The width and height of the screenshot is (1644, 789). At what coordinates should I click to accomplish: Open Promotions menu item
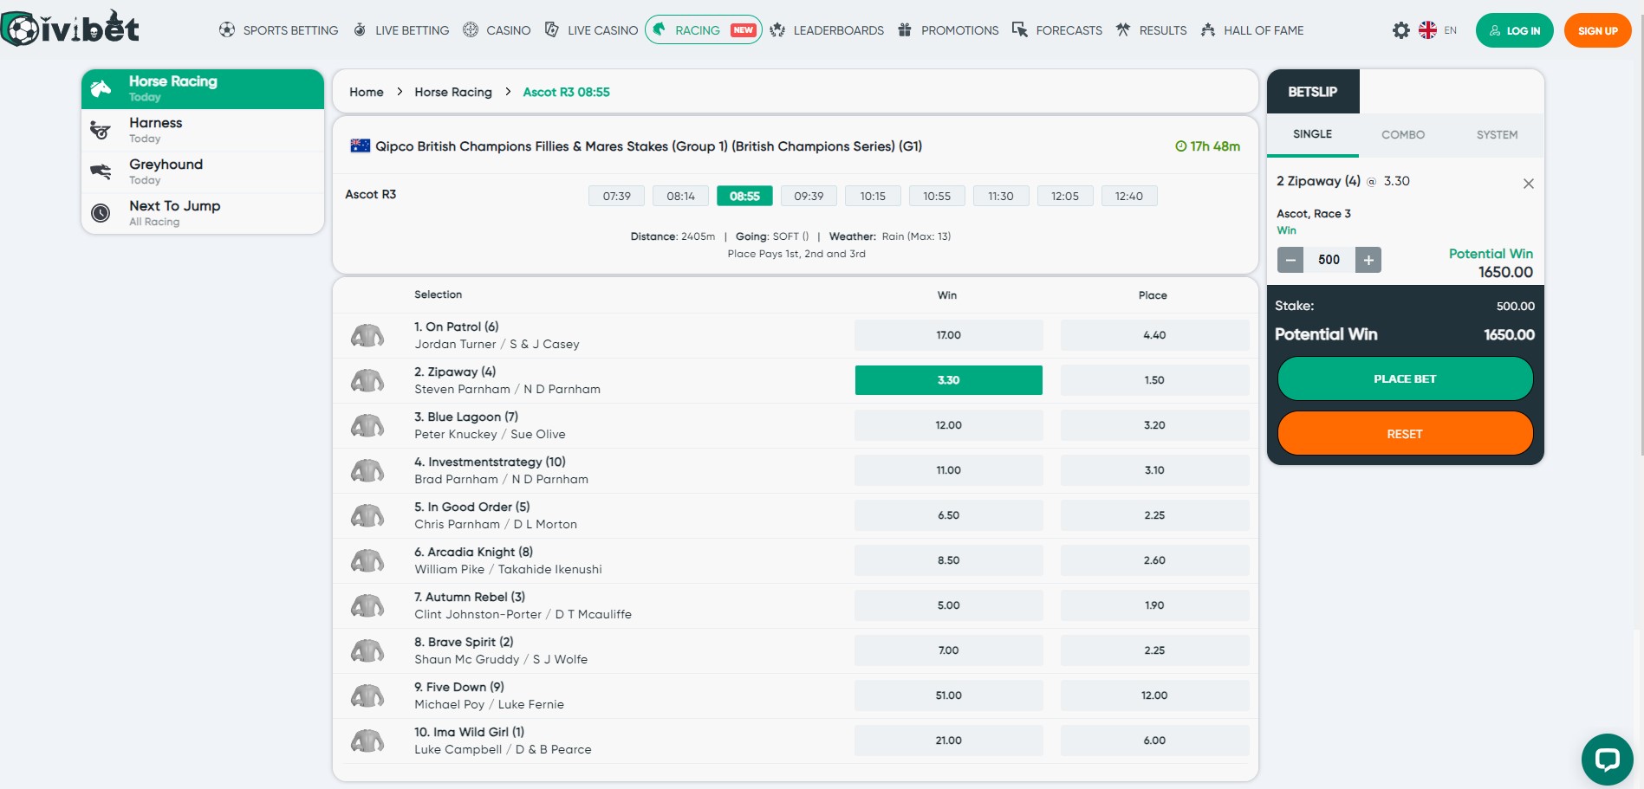(948, 30)
